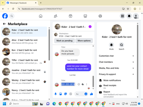Open Bon - 2 bed 2 bath conversation
The height and width of the screenshot is (107, 143).
[24, 52]
